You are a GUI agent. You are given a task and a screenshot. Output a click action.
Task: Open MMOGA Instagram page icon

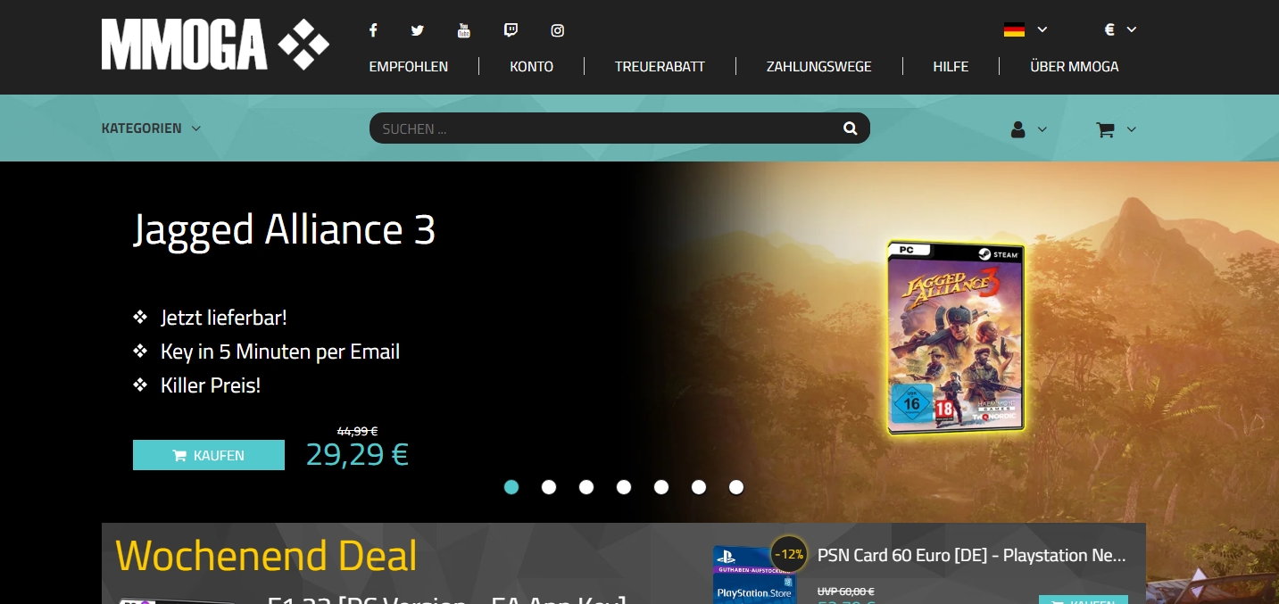557,30
